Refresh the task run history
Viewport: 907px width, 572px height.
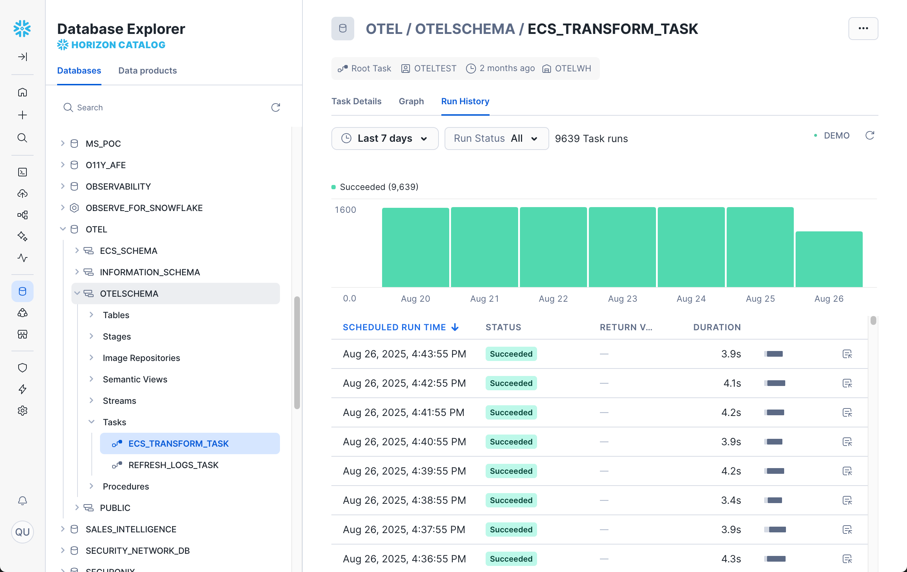[x=870, y=135]
